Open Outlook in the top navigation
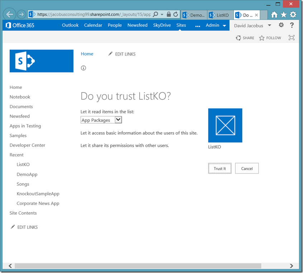Image resolution: width=303 pixels, height=273 pixels. pyautogui.click(x=70, y=25)
